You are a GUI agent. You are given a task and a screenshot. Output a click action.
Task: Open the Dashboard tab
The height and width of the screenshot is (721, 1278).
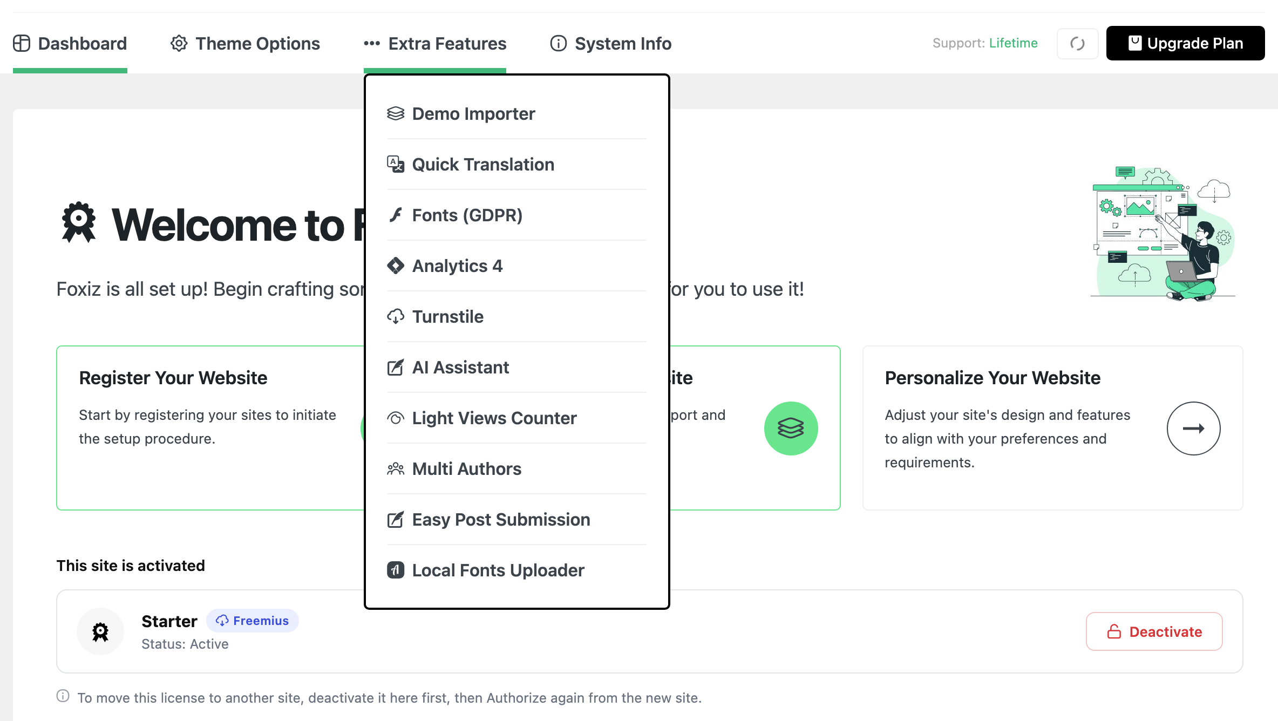click(x=70, y=43)
